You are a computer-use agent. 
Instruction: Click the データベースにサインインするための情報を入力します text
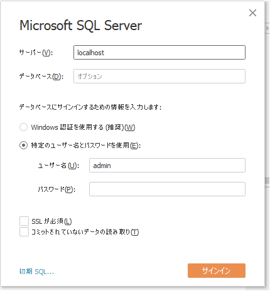[x=90, y=107]
